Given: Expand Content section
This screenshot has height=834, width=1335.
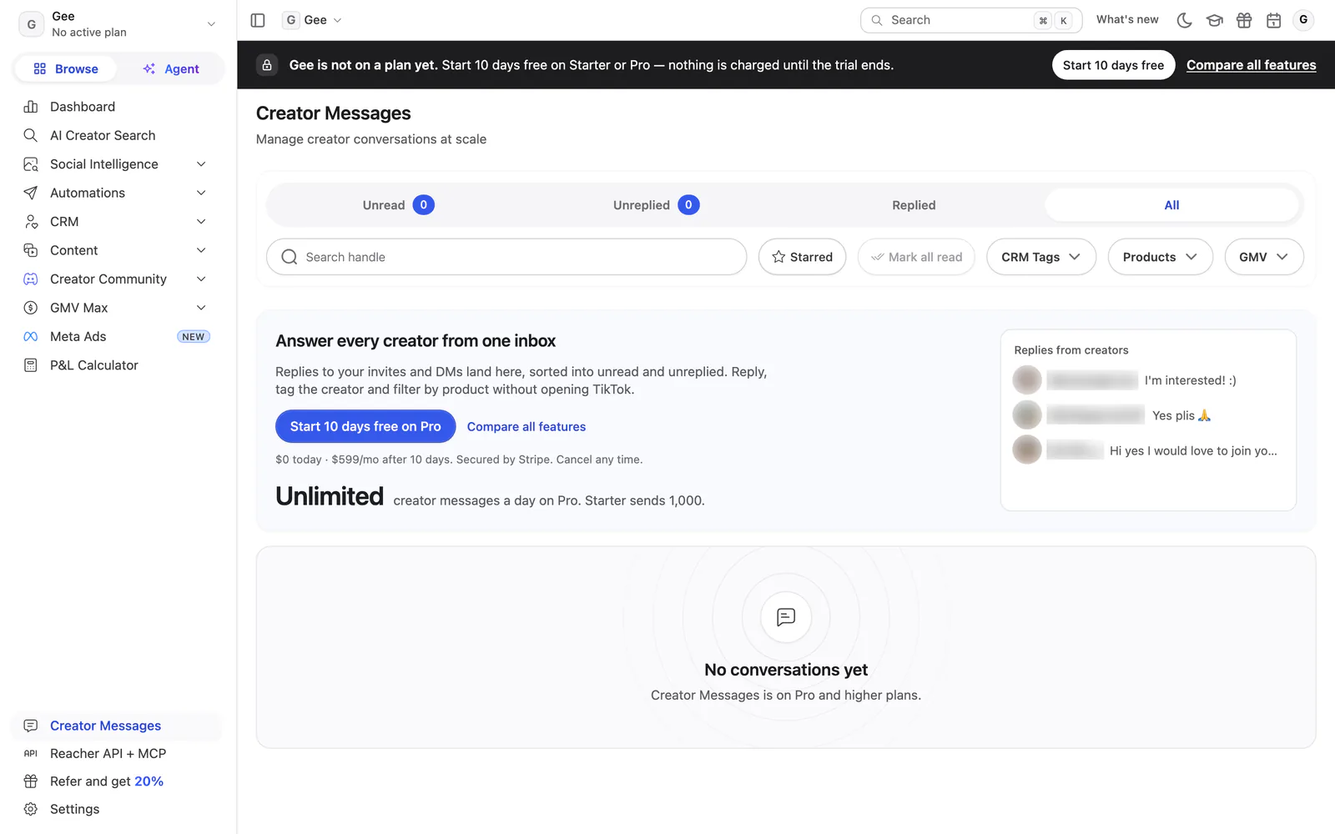Looking at the screenshot, I should (118, 250).
